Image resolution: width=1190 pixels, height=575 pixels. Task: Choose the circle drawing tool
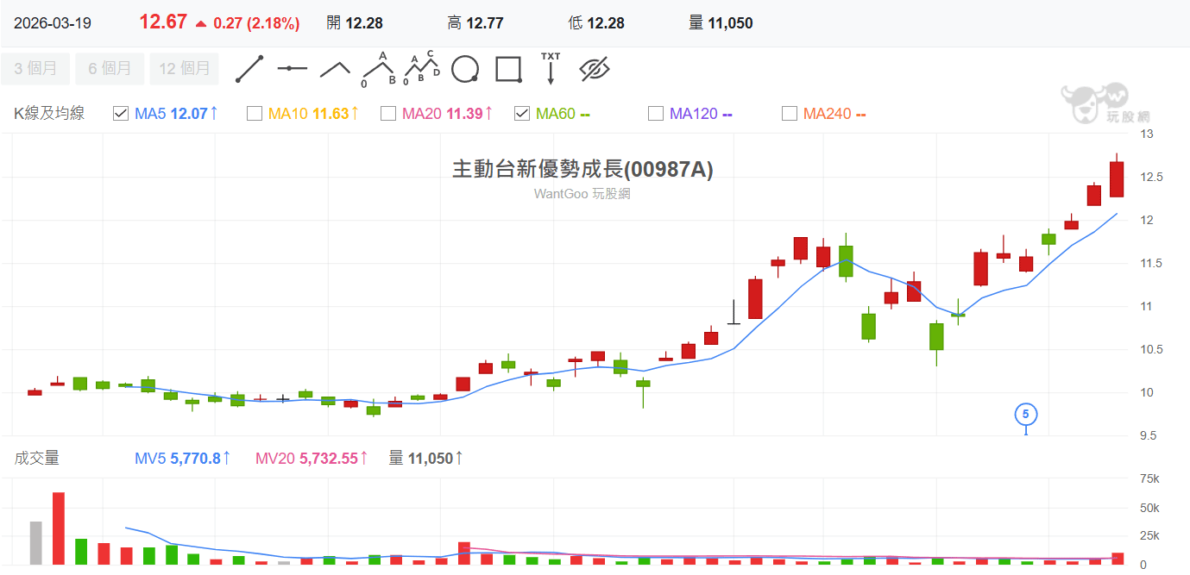pos(465,67)
